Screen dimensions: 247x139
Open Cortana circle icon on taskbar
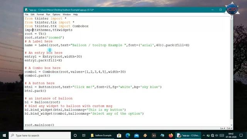click(75, 136)
